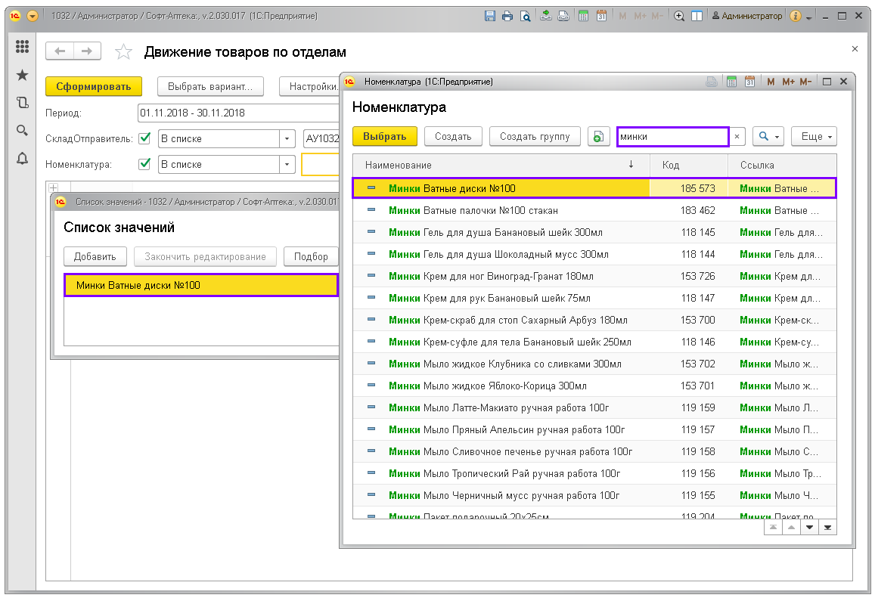
Task: Open print preview from top toolbar
Action: click(525, 16)
